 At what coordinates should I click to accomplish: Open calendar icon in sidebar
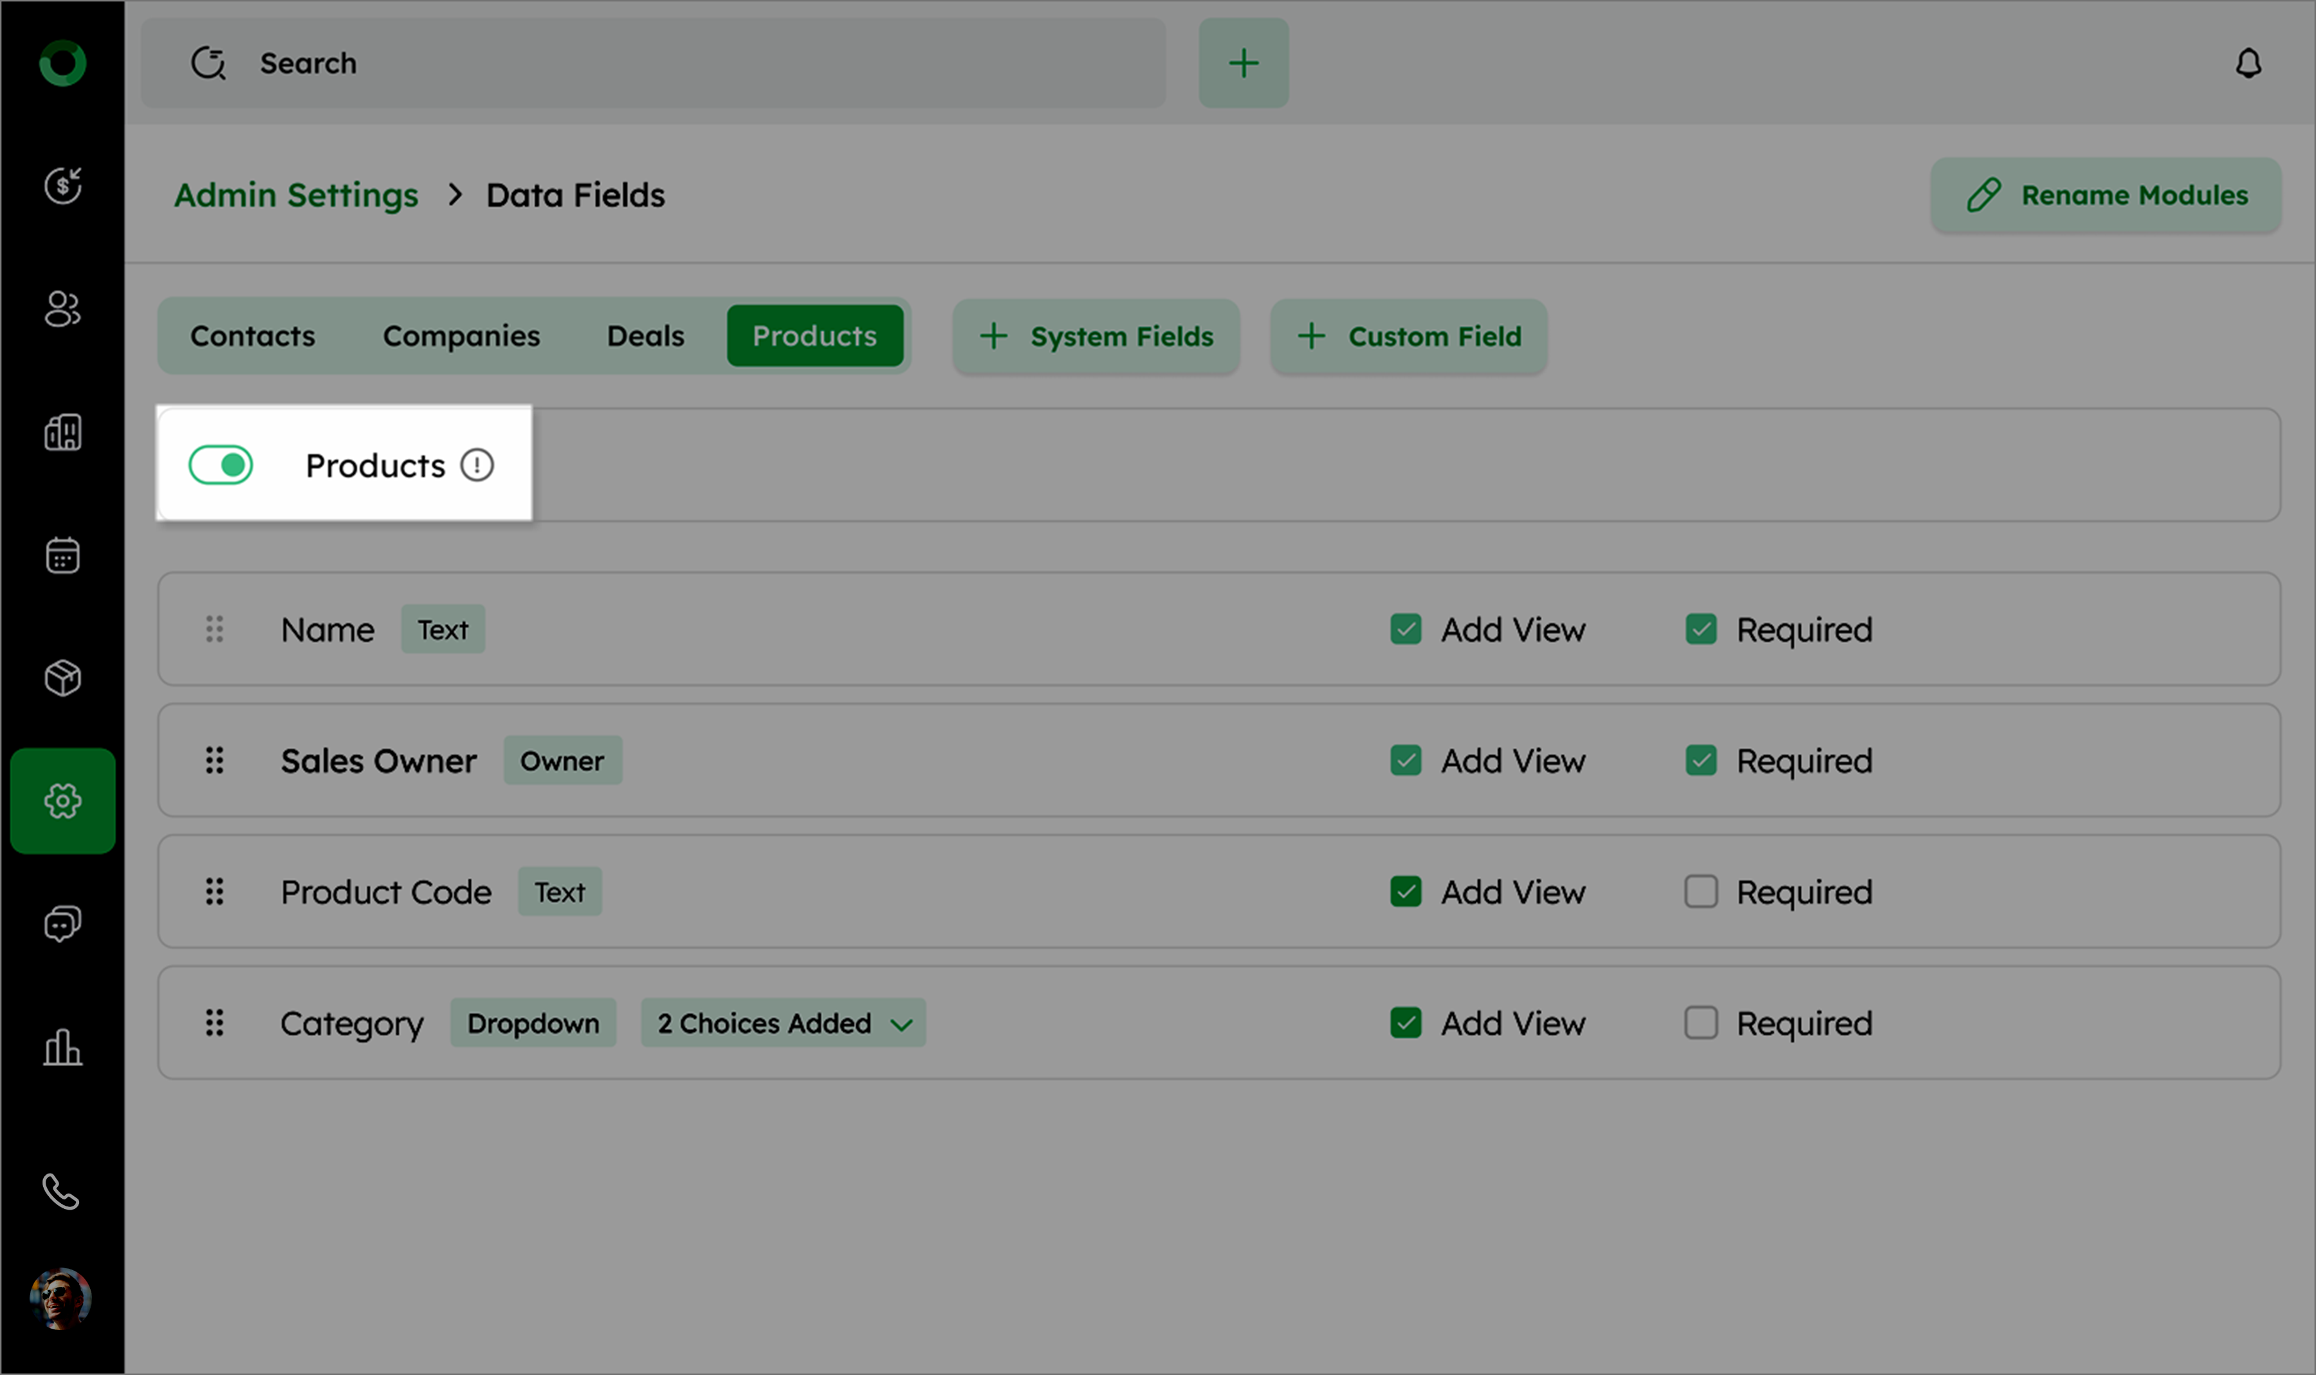click(63, 555)
